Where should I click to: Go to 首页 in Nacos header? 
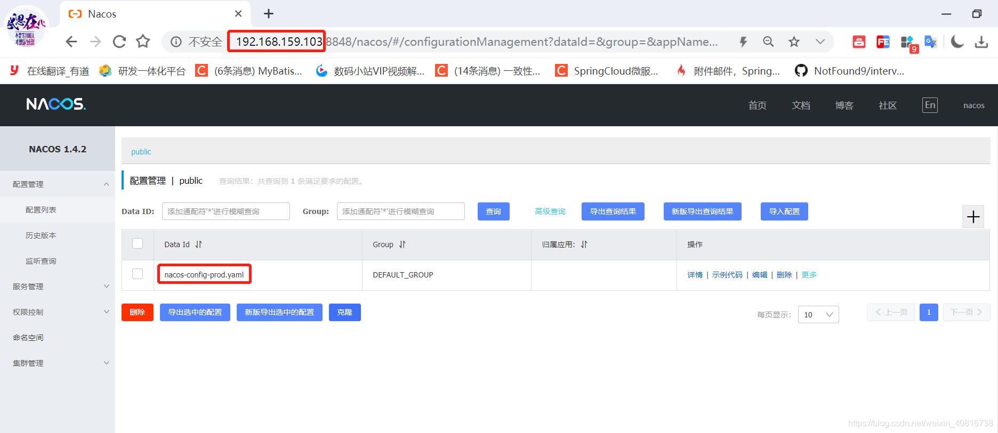click(x=757, y=105)
